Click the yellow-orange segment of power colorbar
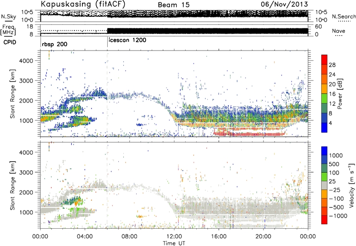356x246 pixels. pos(324,89)
